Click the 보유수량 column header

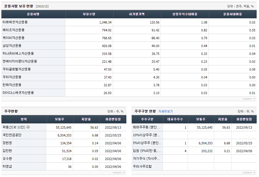coord(89,14)
